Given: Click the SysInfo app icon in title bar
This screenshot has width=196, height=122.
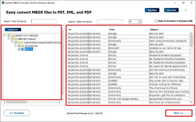Looking at the screenshot, I should pyautogui.click(x=3, y=3).
